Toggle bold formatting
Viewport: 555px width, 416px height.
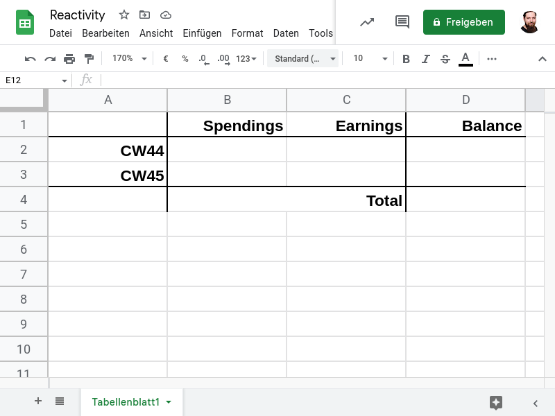pos(407,59)
